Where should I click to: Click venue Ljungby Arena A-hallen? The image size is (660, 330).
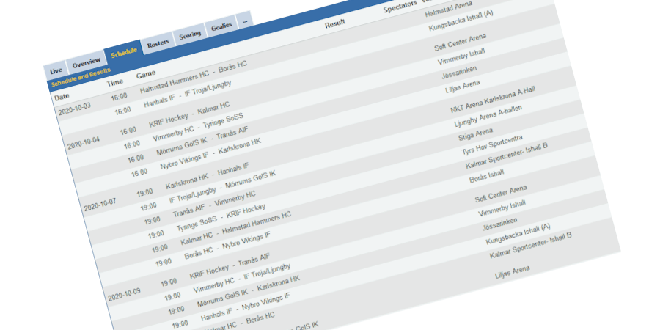488,117
